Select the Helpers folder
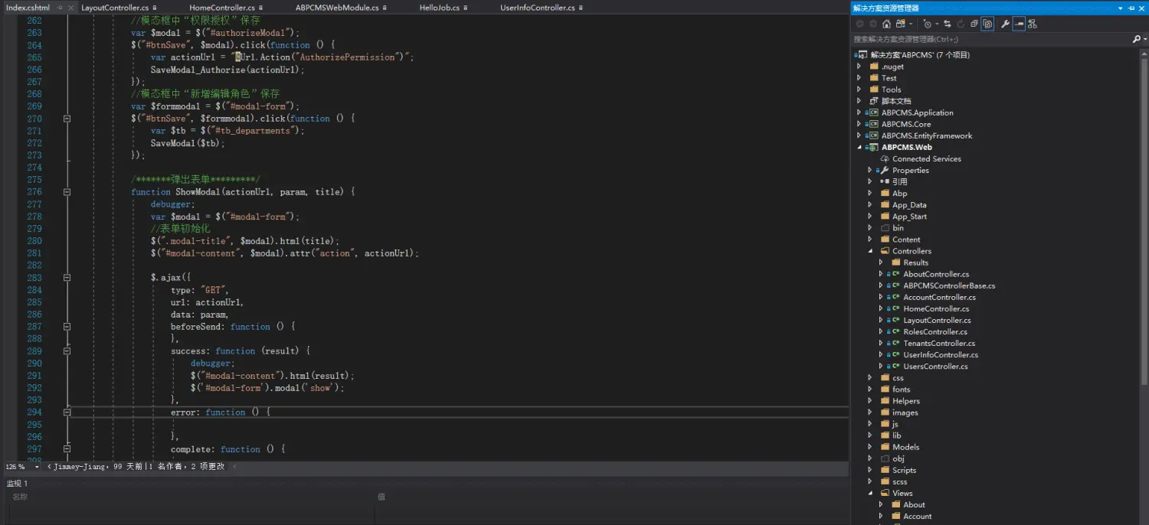This screenshot has width=1149, height=525. pyautogui.click(x=905, y=401)
